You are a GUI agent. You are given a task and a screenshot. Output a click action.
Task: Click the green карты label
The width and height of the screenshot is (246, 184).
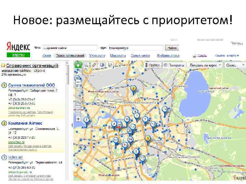(x=18, y=55)
